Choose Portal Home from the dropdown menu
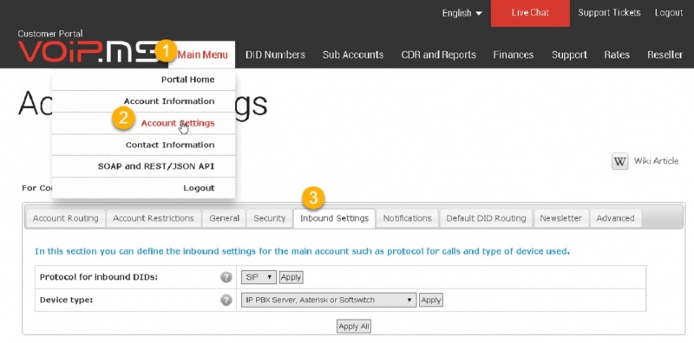The width and height of the screenshot is (694, 343). click(187, 80)
